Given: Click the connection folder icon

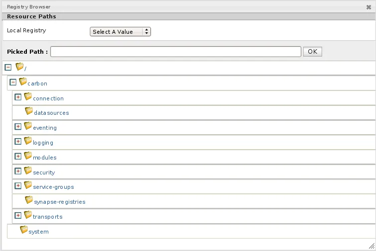Looking at the screenshot, I should coord(28,96).
